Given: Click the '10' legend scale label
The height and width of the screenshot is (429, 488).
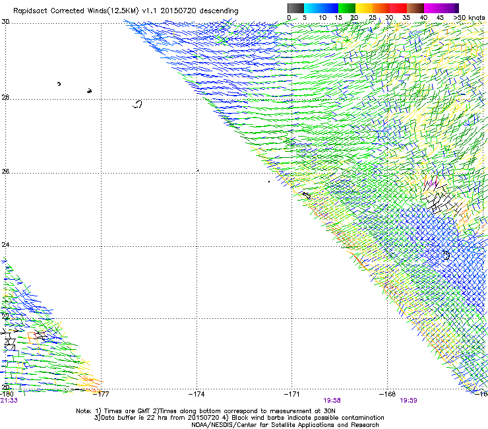Looking at the screenshot, I should click(322, 18).
